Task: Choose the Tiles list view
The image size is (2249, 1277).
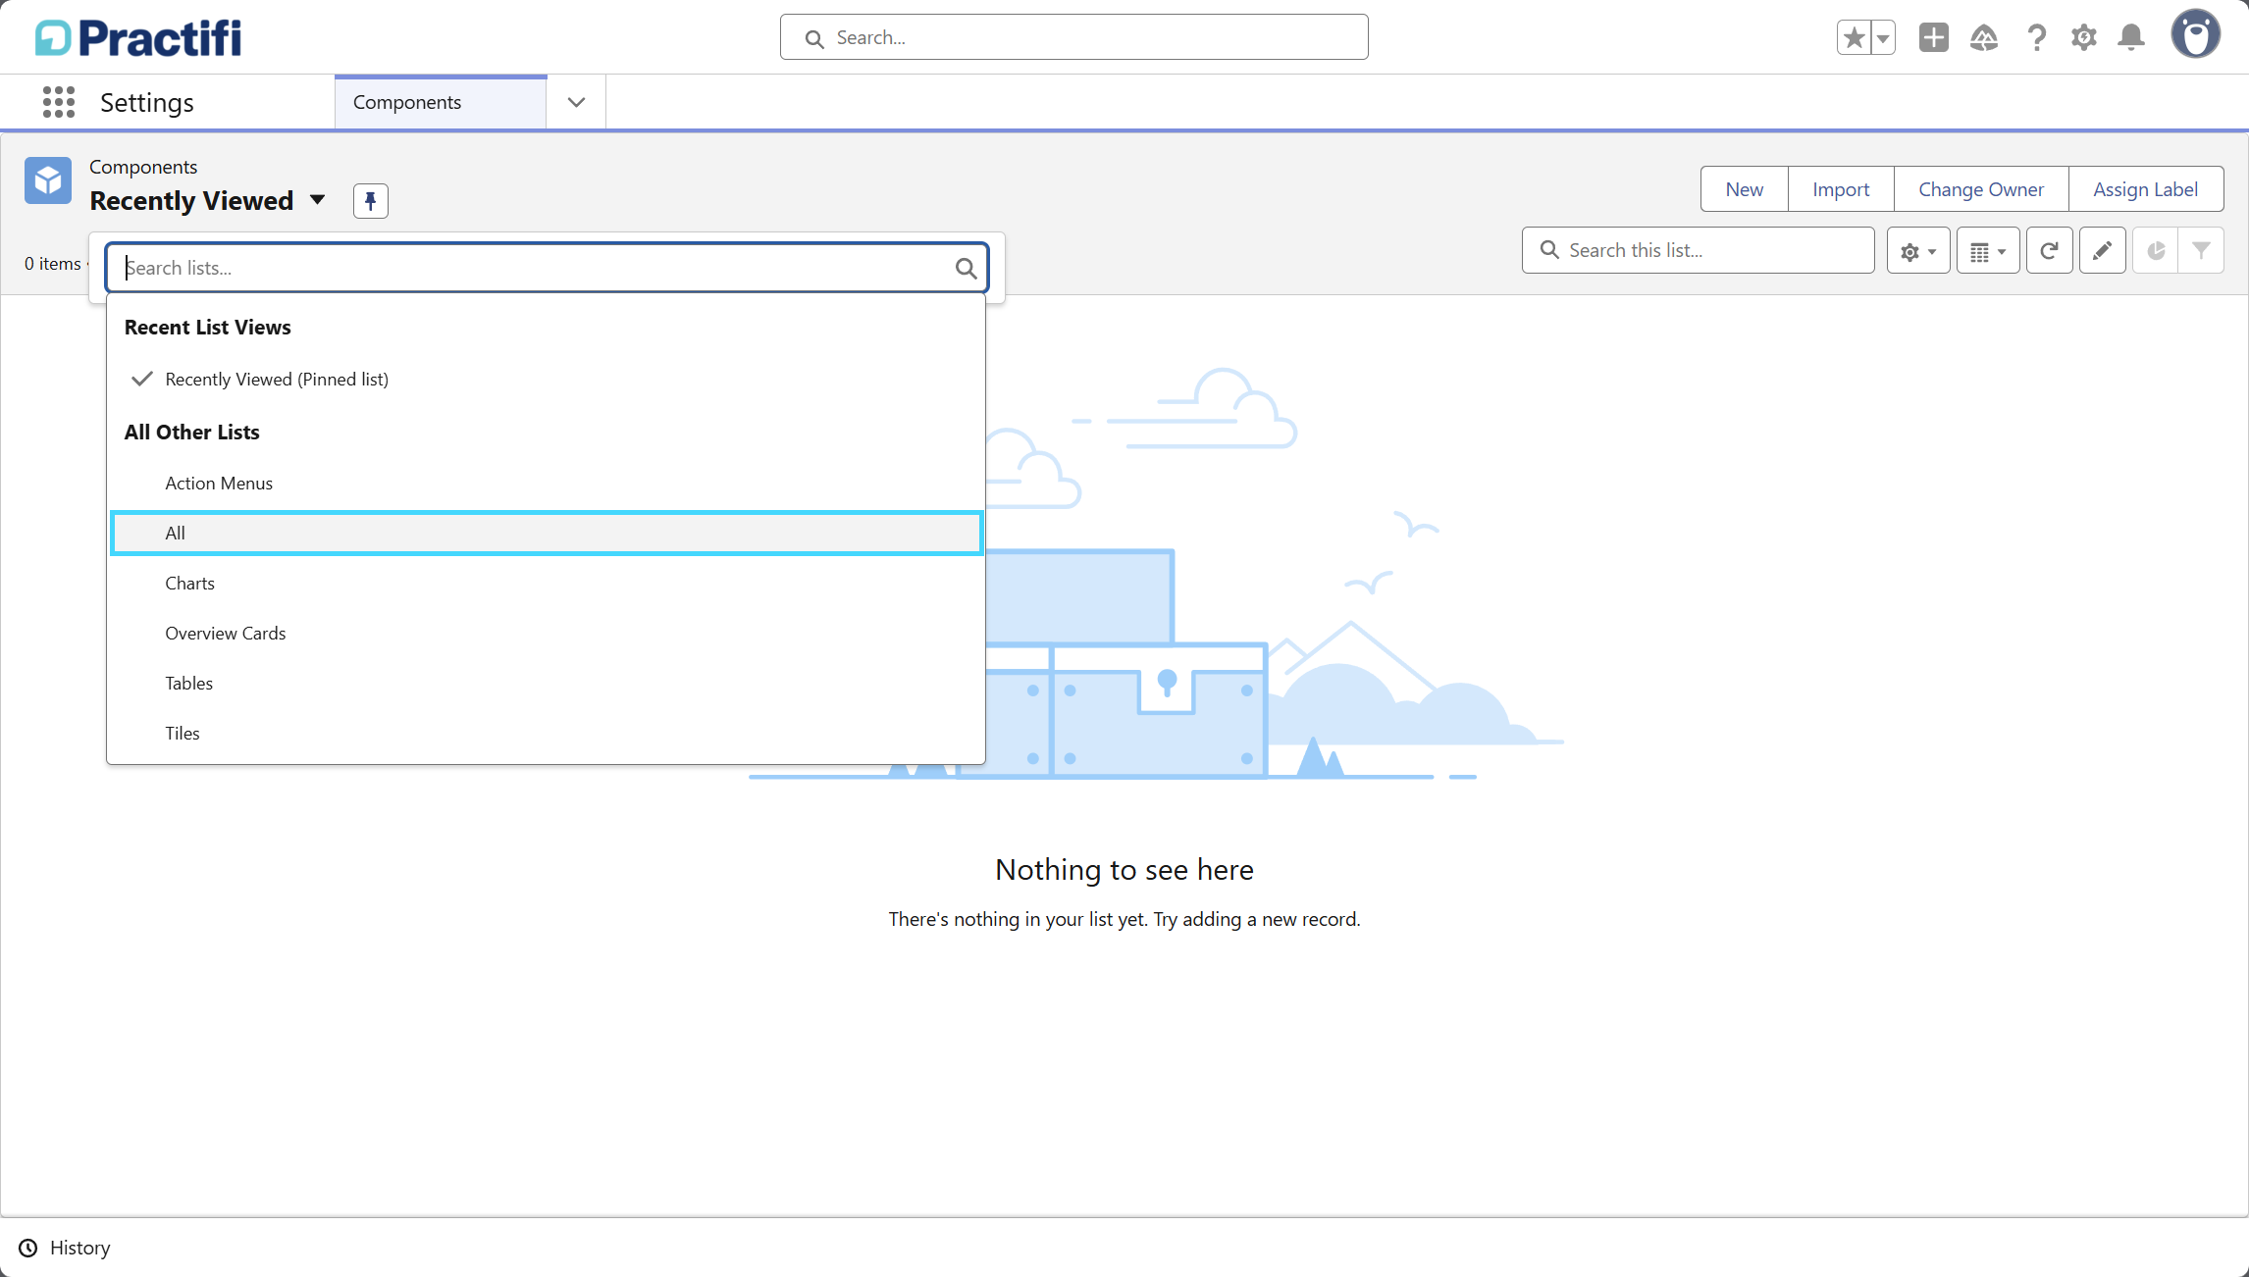Action: (x=547, y=734)
